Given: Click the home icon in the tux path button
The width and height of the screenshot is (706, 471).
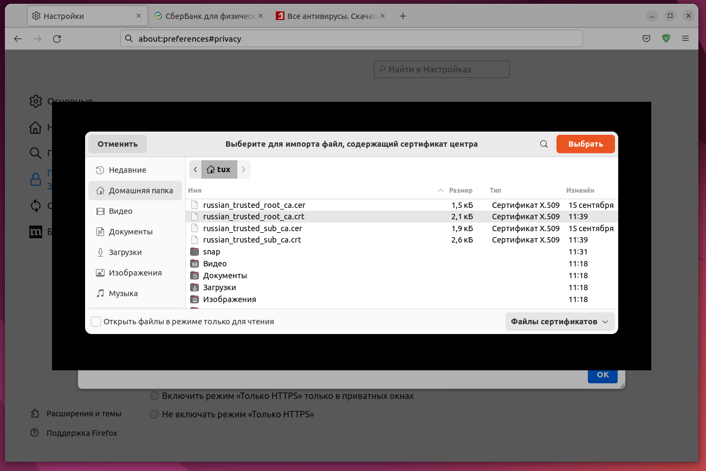Looking at the screenshot, I should click(210, 169).
